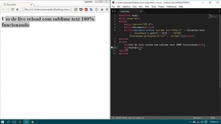Open volume control in system tray
This screenshot has height=124, width=221.
pos(202,122)
